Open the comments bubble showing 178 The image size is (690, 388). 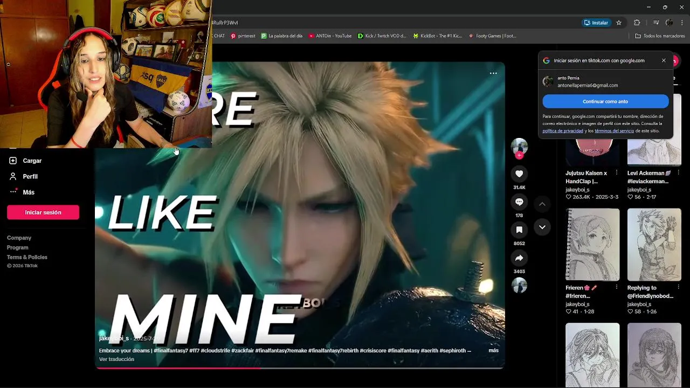pyautogui.click(x=519, y=202)
